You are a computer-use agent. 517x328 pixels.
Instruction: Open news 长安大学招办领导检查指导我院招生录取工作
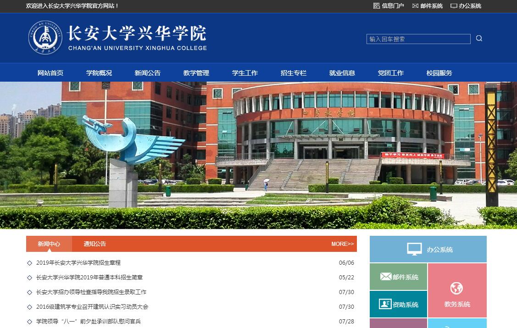coord(91,292)
